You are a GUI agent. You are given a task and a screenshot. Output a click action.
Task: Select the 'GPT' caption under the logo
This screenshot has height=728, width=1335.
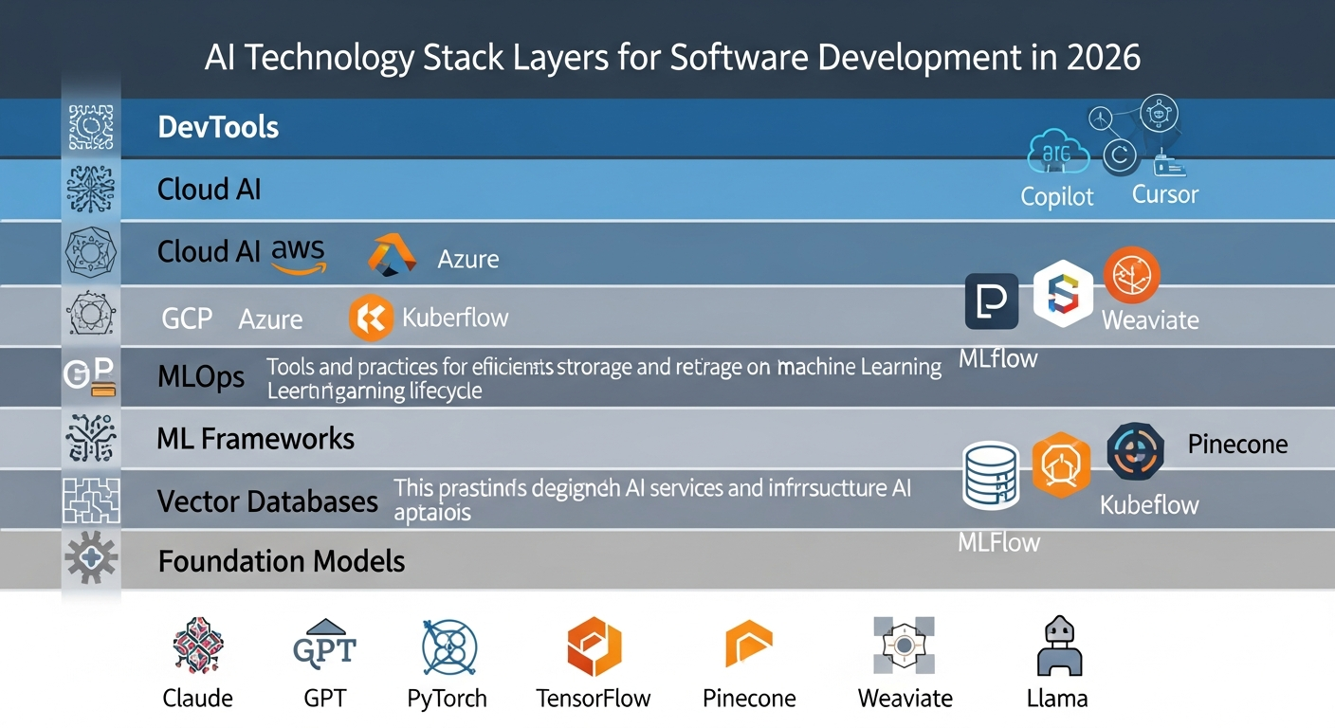[x=325, y=699]
